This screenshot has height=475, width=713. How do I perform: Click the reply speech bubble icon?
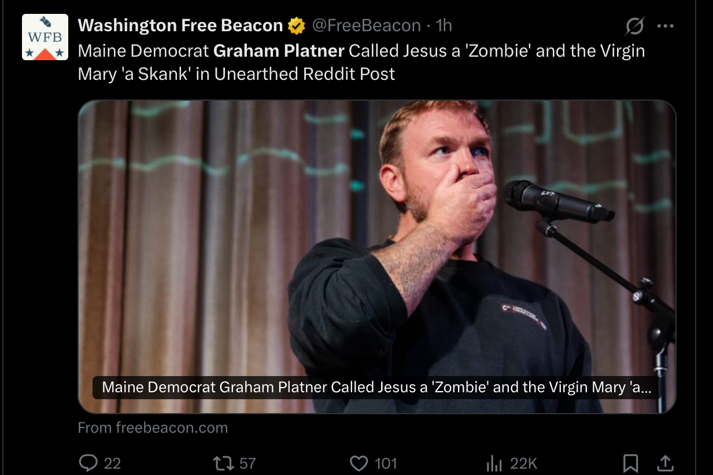pyautogui.click(x=88, y=463)
